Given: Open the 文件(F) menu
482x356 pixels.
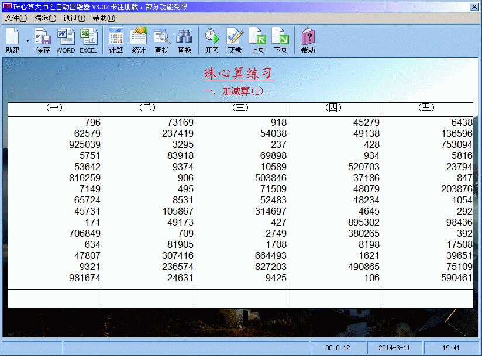Looking at the screenshot, I should pyautogui.click(x=16, y=18).
